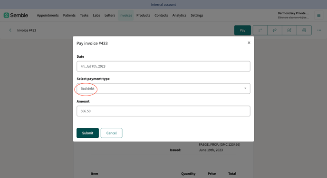Viewport: 327px width, 178px height.
Task: Click the Semble logo icon
Action: (6, 15)
